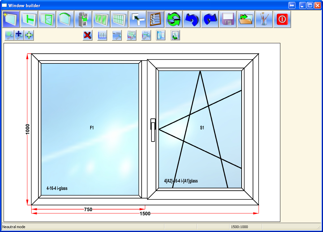323x232 pixels.
Task: Select the pan with magnifier tool
Action: pos(19,35)
